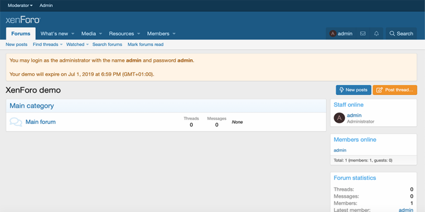
Task: Expand the Members dropdown arrow
Action: [x=174, y=34]
